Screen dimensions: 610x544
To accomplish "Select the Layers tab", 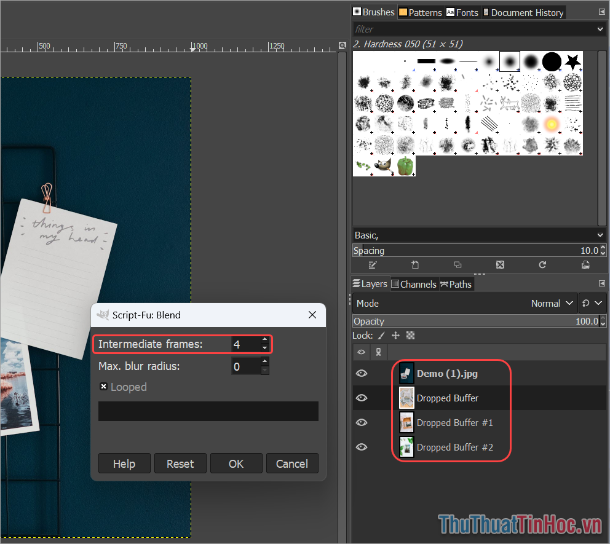I will point(370,284).
